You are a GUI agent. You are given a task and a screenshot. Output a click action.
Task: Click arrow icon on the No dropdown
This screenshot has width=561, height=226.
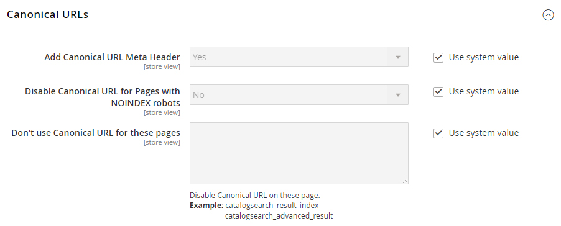click(397, 95)
